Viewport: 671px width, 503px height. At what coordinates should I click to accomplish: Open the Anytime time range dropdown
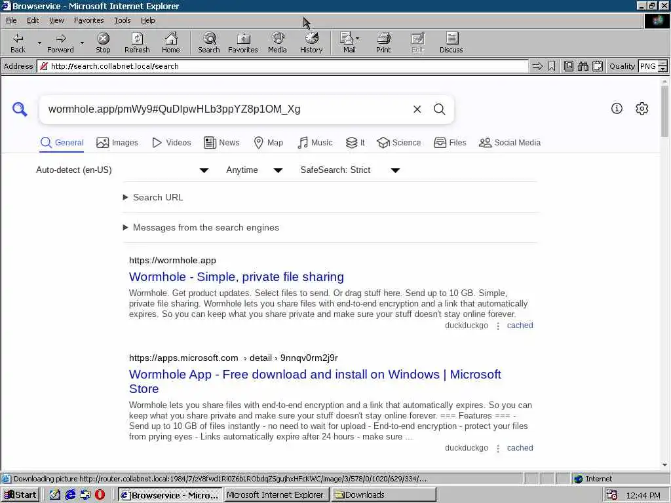click(x=254, y=170)
